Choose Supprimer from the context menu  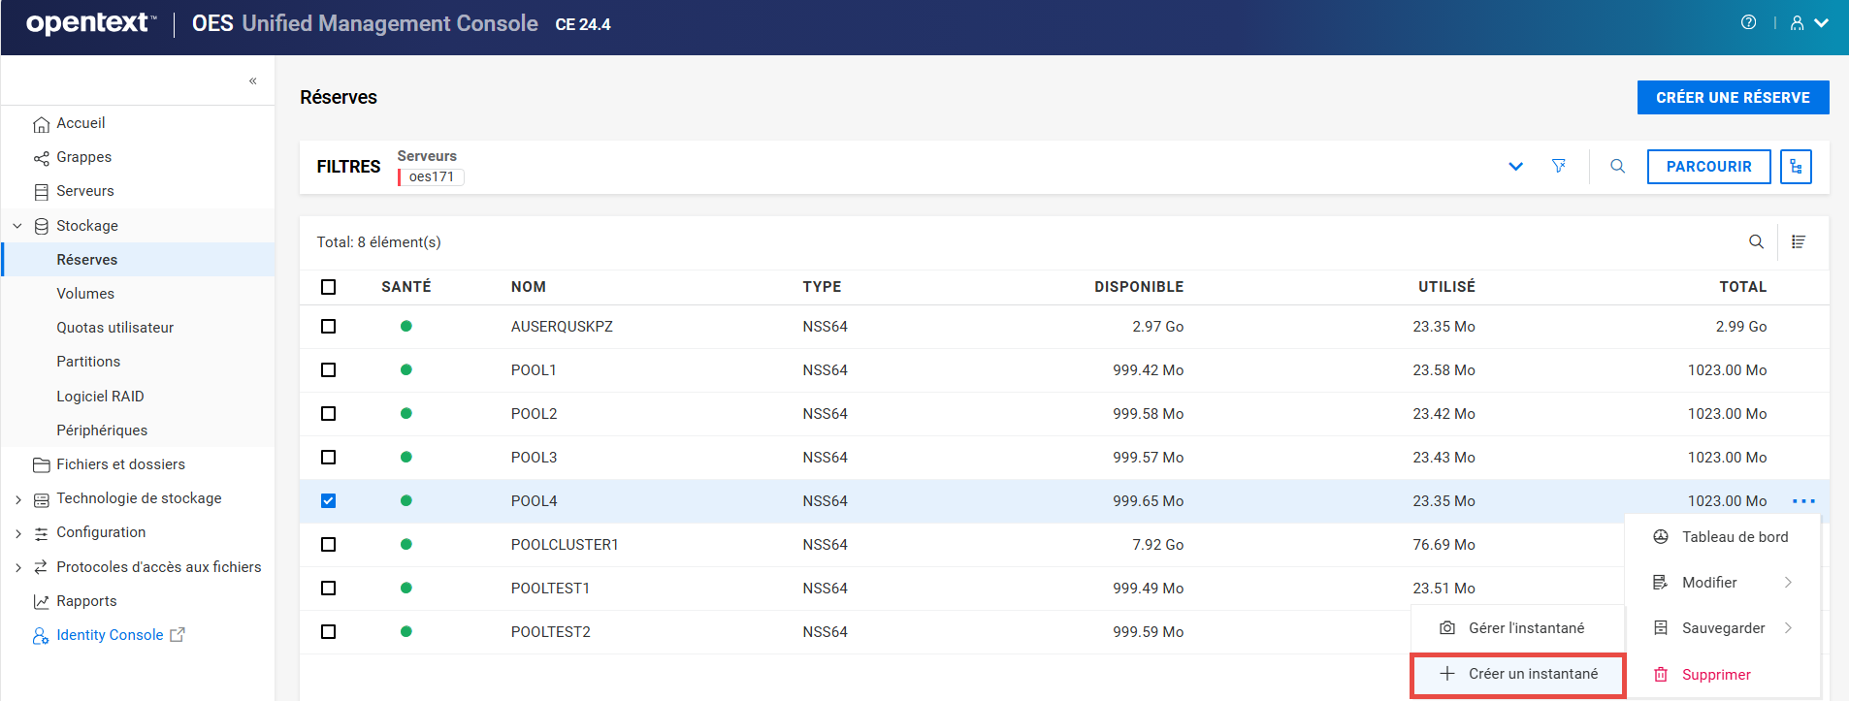tap(1715, 675)
